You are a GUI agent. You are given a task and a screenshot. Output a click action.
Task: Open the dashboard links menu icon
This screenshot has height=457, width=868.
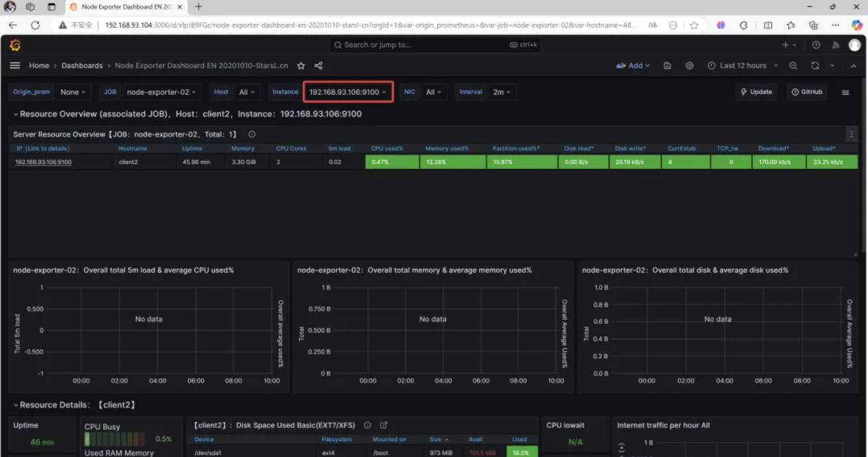(846, 92)
